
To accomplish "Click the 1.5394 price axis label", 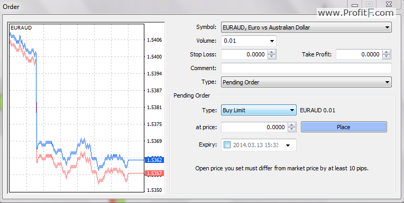I will (154, 73).
